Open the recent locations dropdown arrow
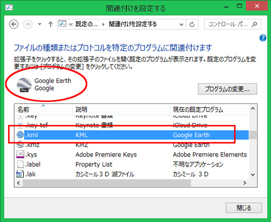This screenshot has width=271, height=222. click(x=40, y=24)
